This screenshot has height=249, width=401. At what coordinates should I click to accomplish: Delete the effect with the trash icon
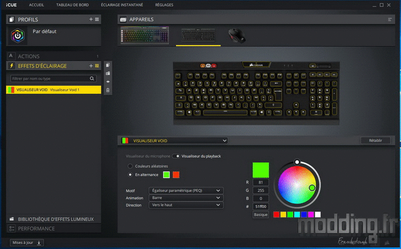coord(108,90)
